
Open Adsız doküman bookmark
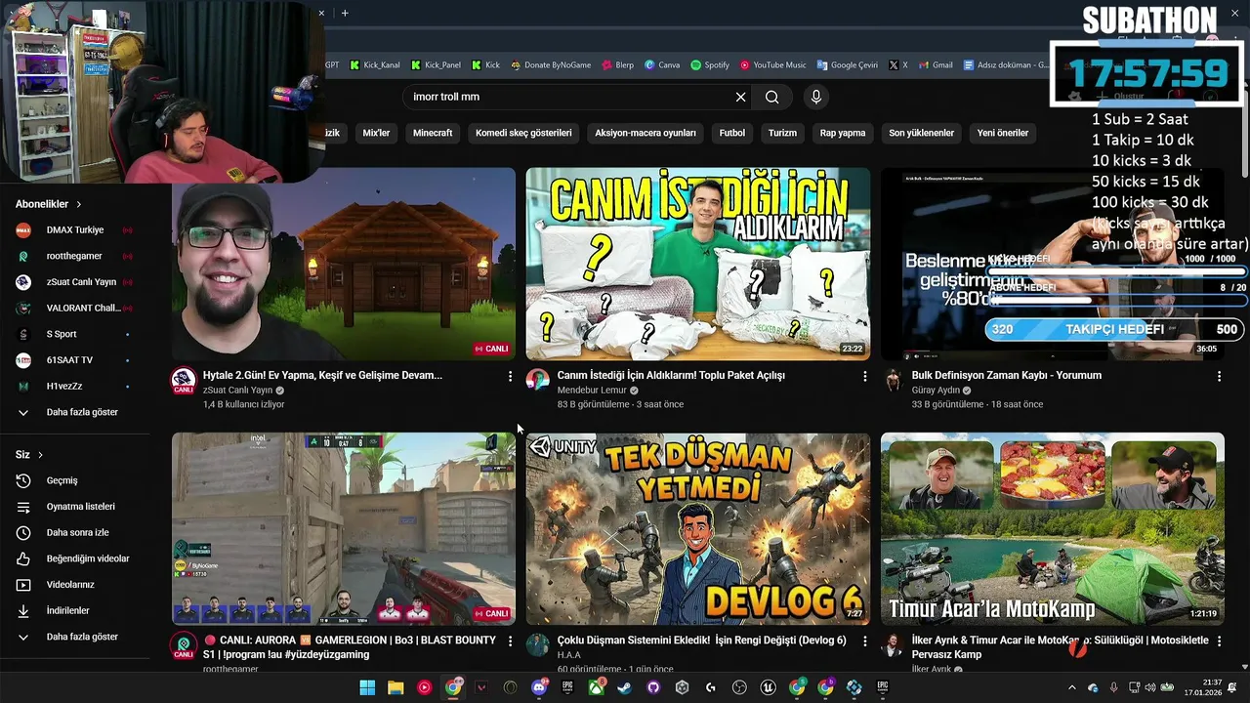point(1005,65)
